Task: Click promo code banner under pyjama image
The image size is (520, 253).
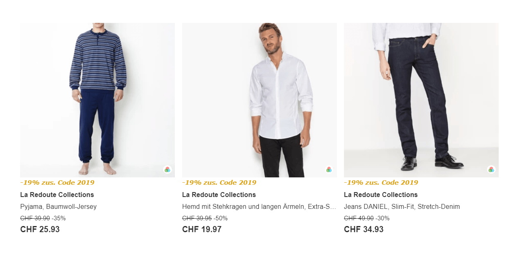Action: pos(57,183)
